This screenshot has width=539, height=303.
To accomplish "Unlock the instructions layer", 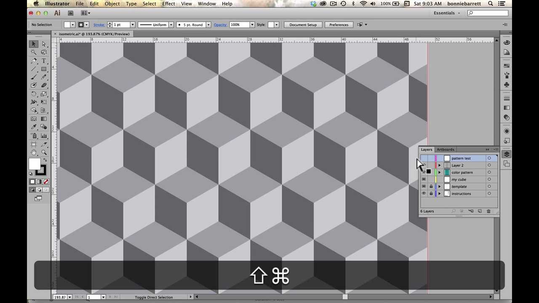I will (x=431, y=194).
